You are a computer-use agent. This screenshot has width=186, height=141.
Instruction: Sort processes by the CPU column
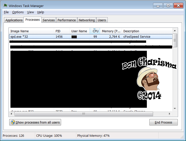click(95, 31)
